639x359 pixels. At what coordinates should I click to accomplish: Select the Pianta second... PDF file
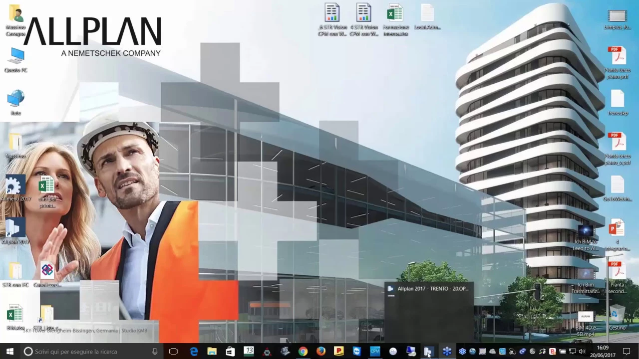[x=617, y=277]
